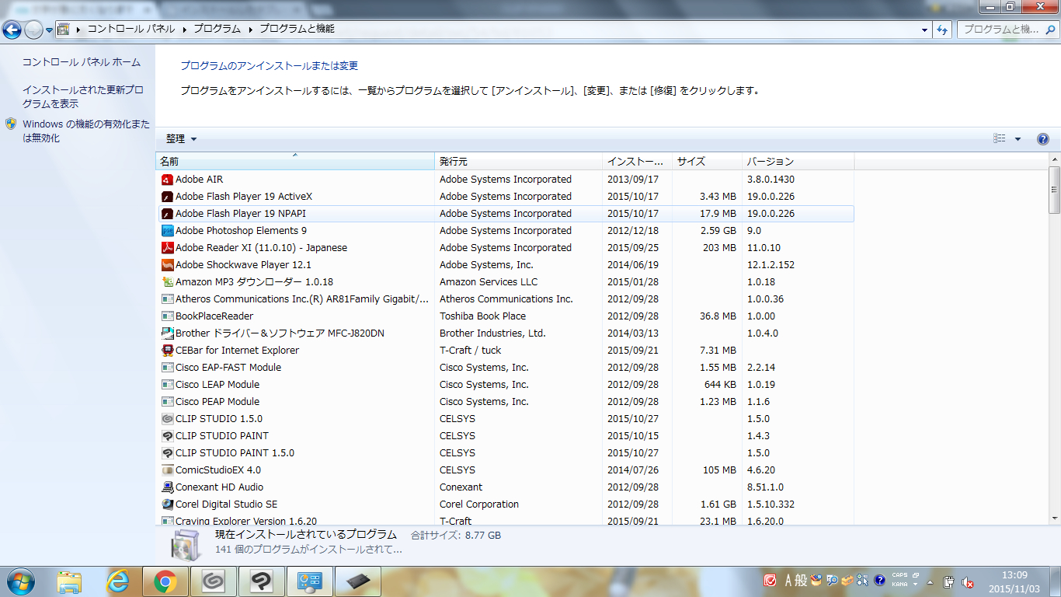The height and width of the screenshot is (597, 1061).
Task: Select the CEBar for Internet Explorer icon
Action: tap(167, 351)
